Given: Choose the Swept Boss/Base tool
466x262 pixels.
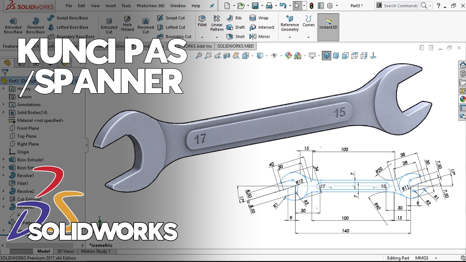Looking at the screenshot, I should [68, 18].
